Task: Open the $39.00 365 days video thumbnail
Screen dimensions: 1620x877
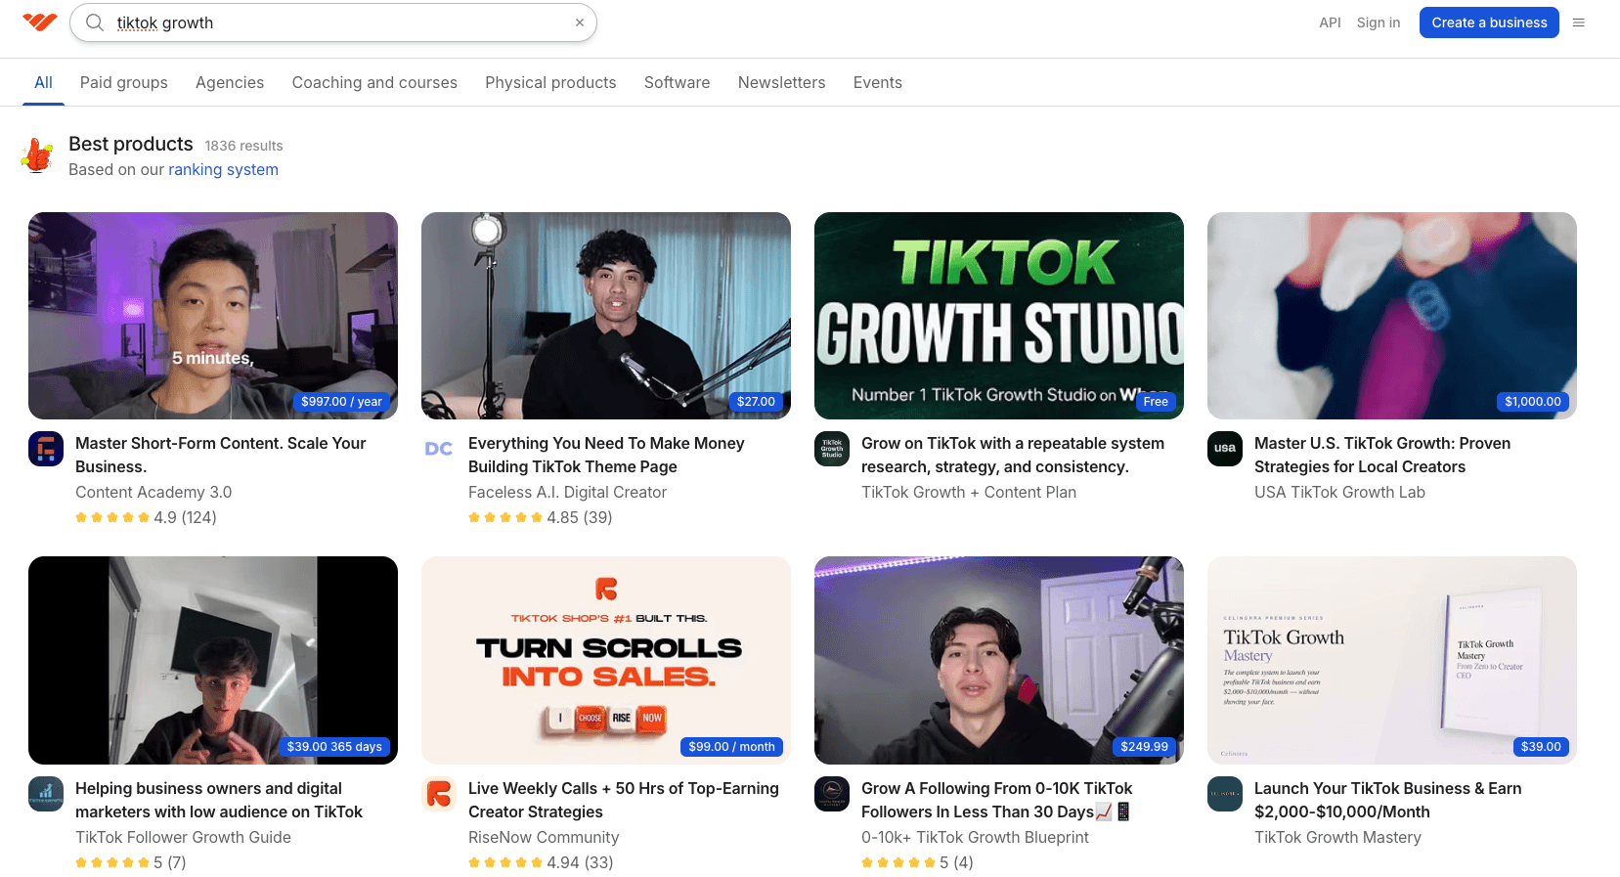Action: click(x=213, y=660)
